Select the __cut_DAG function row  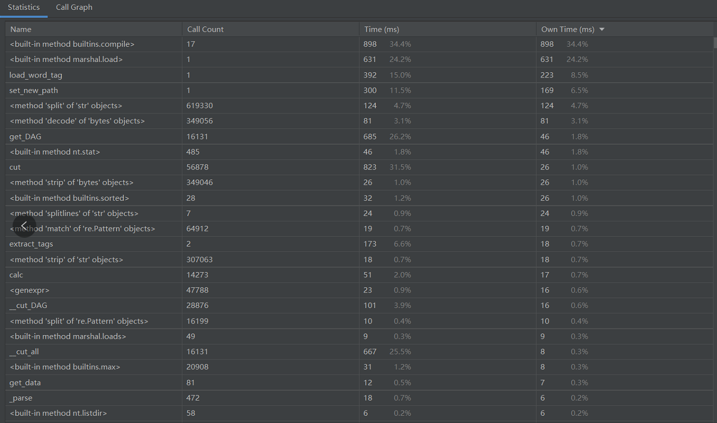pyautogui.click(x=28, y=305)
